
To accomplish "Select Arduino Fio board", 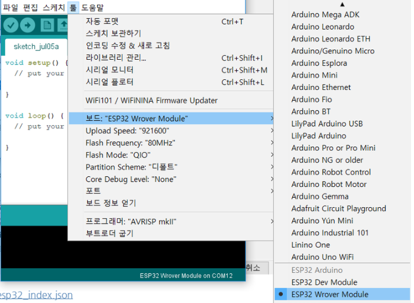I will [x=342, y=99].
